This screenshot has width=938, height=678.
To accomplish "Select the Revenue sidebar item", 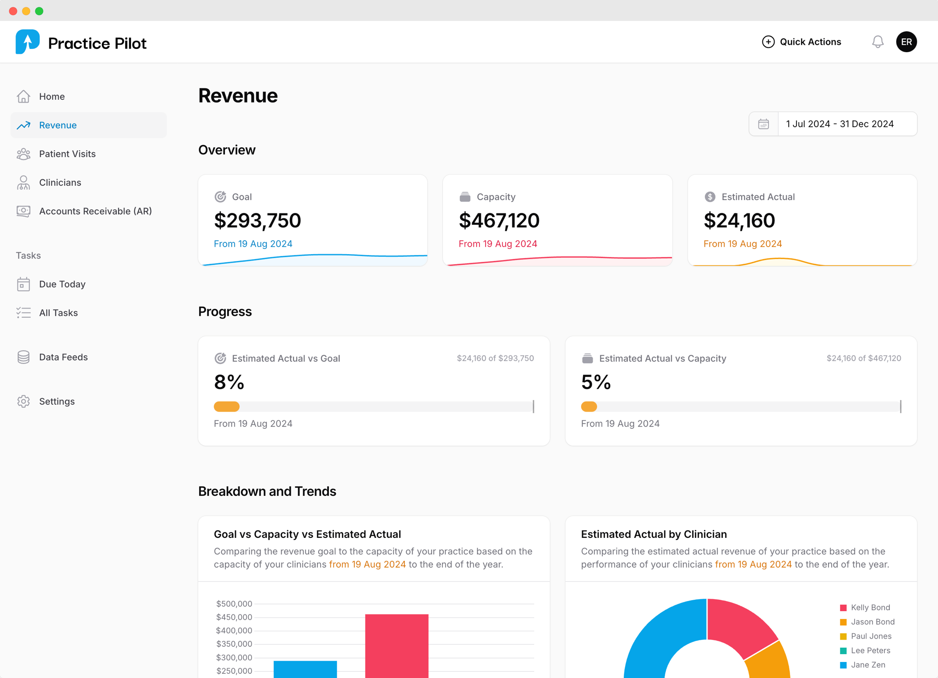I will click(x=58, y=125).
